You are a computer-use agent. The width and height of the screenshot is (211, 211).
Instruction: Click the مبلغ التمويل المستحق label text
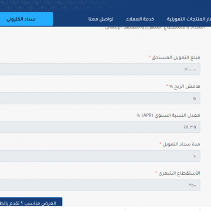tap(176, 57)
